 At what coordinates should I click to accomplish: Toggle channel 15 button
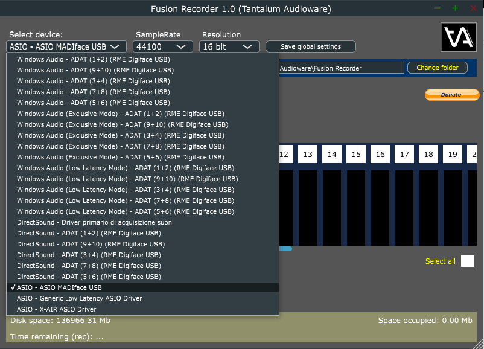coord(356,154)
